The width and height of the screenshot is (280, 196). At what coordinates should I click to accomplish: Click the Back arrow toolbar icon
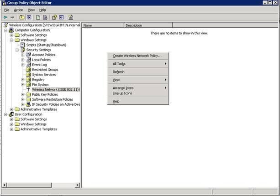point(5,17)
